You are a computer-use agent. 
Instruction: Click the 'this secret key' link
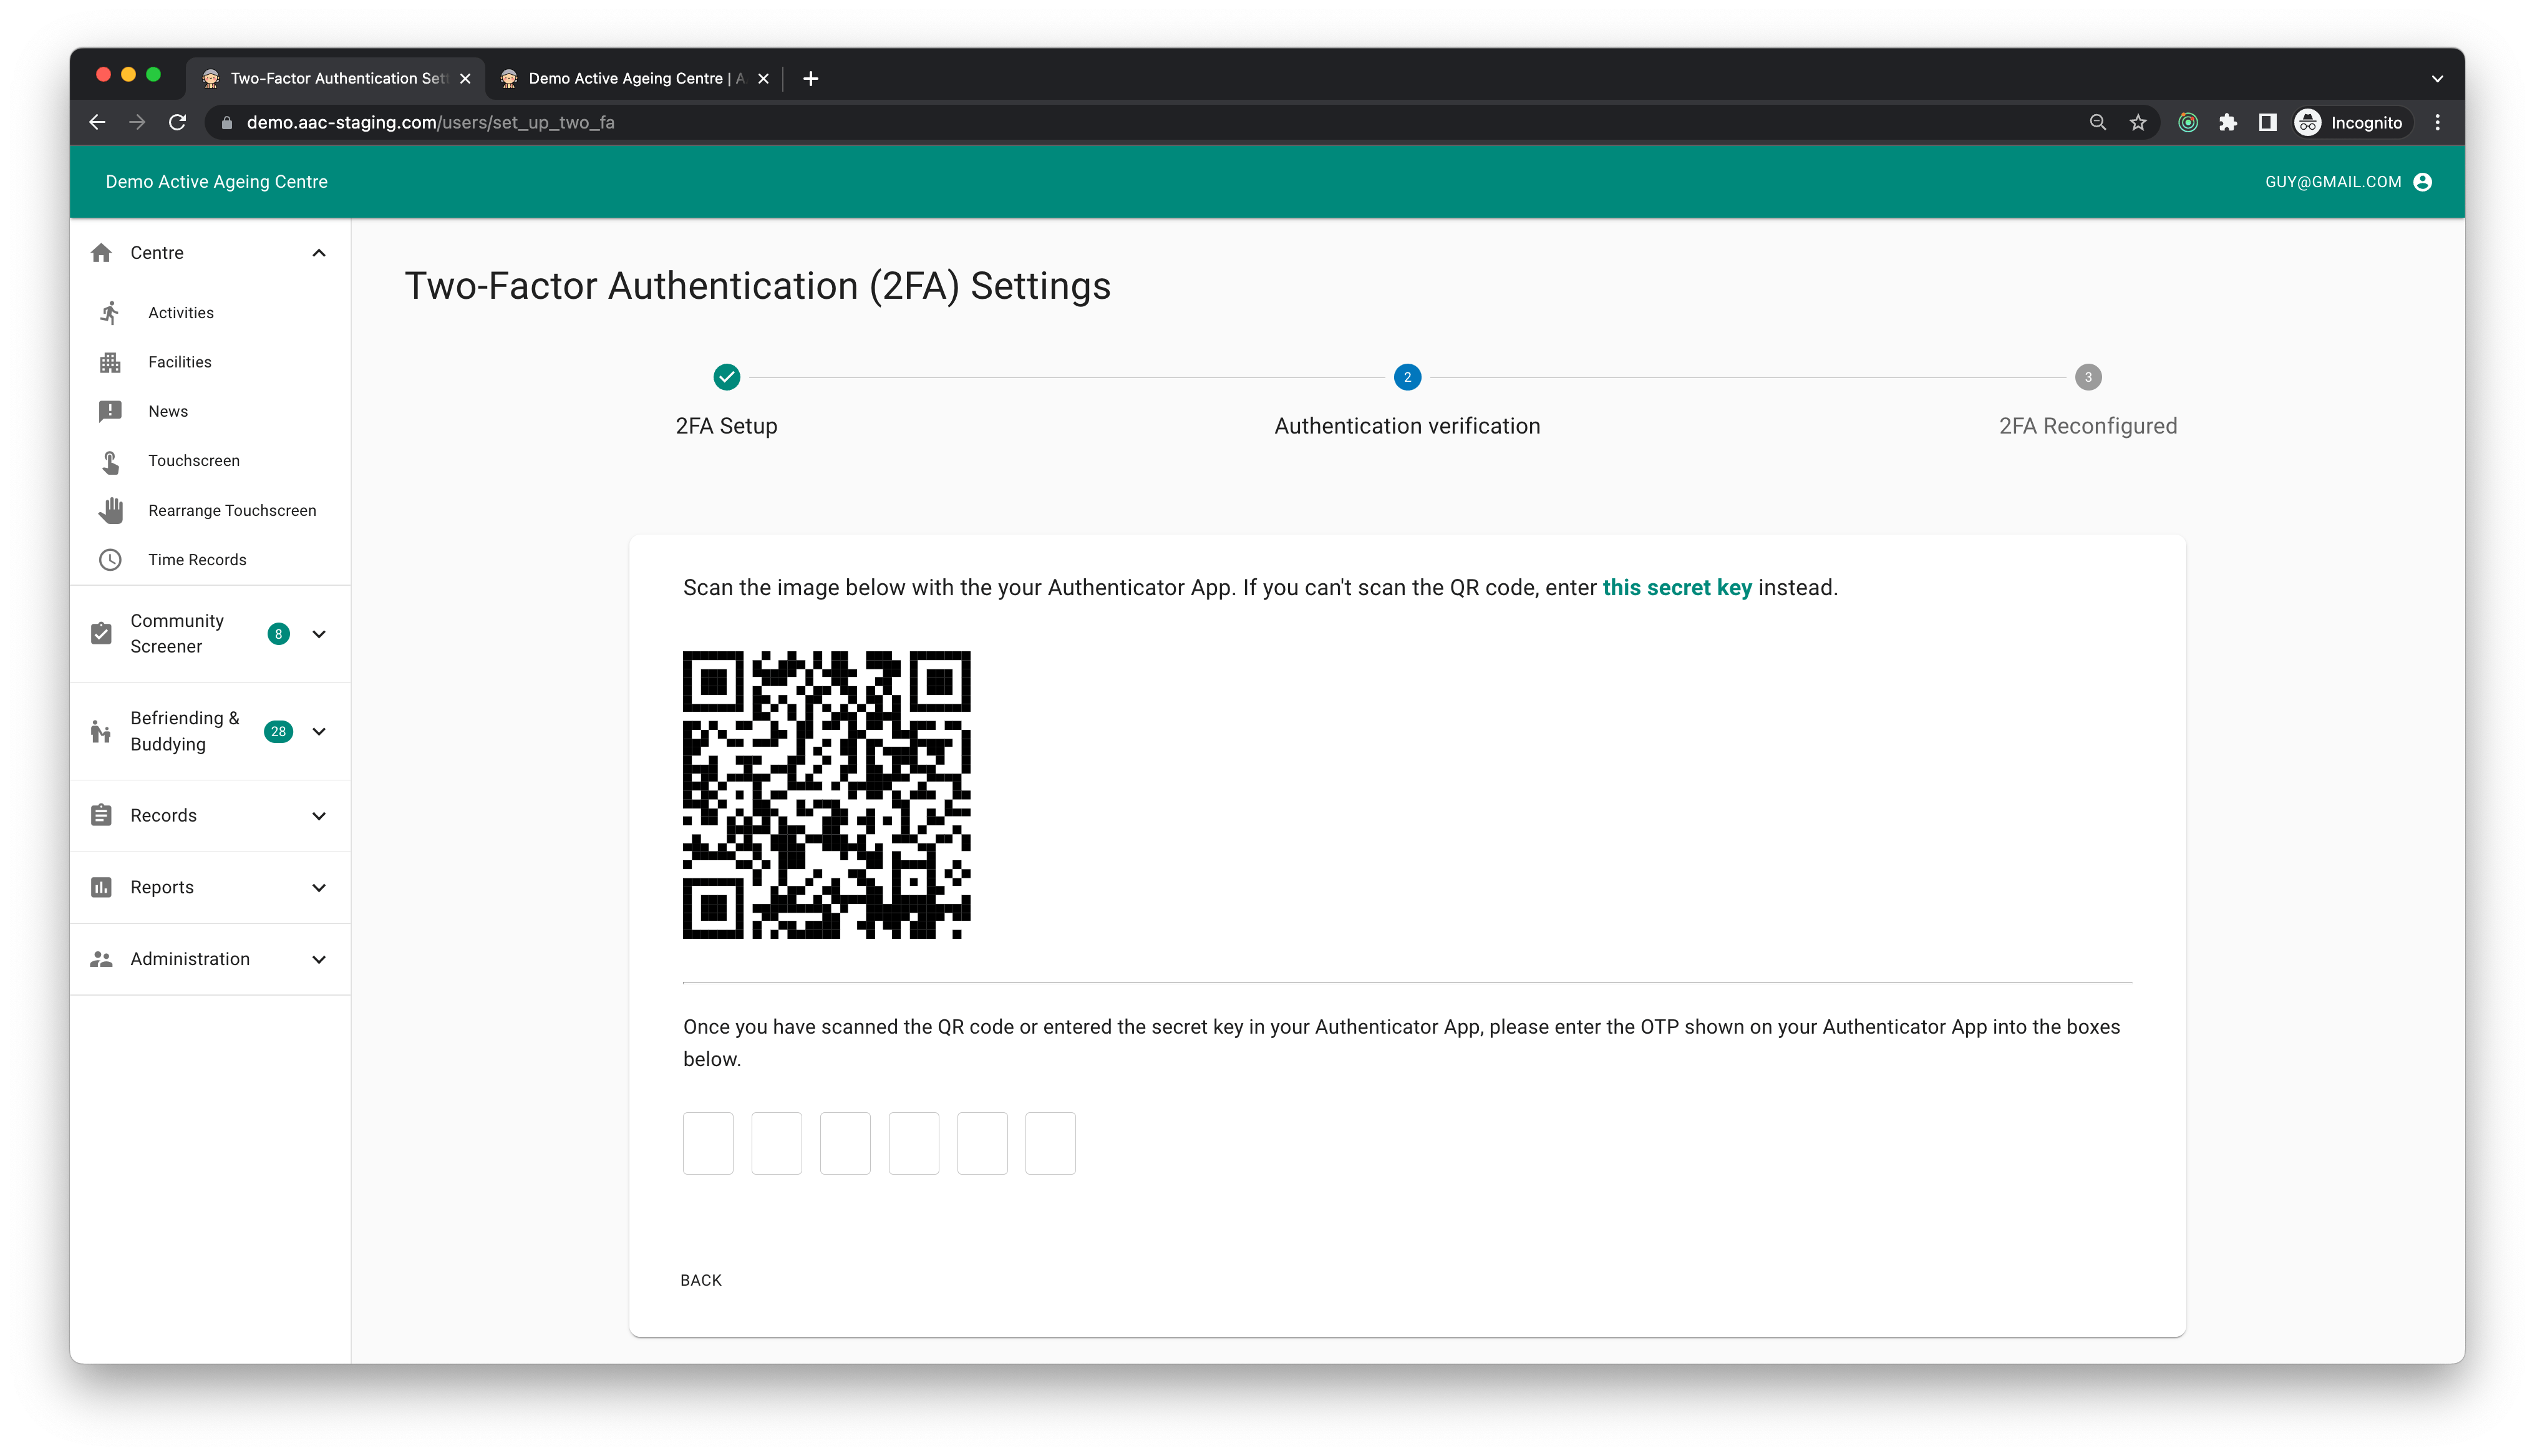[1676, 588]
